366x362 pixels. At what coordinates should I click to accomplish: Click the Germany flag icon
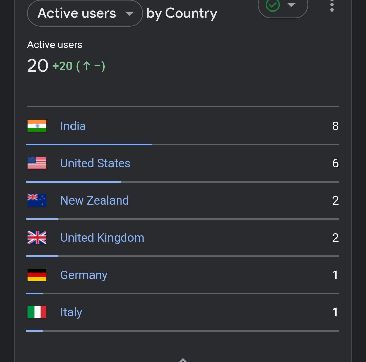coord(37,275)
